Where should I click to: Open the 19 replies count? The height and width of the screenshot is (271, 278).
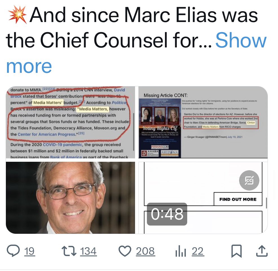[29, 251]
